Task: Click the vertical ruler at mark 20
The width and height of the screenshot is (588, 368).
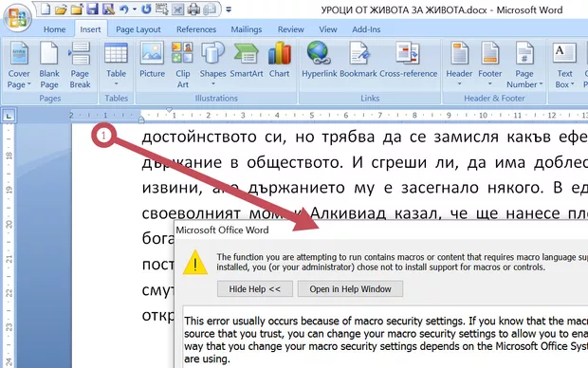Action: (x=9, y=225)
